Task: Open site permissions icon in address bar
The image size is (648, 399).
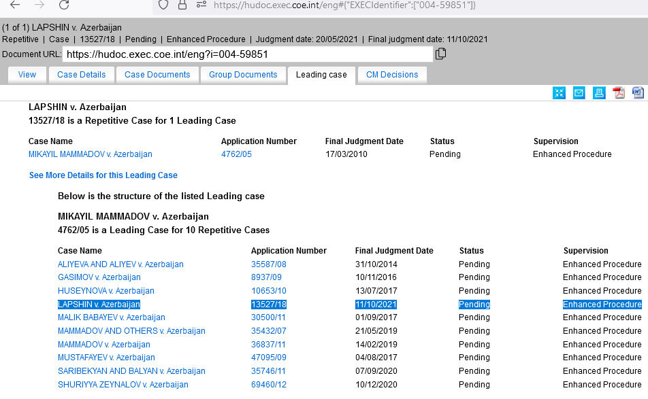Action: [201, 5]
